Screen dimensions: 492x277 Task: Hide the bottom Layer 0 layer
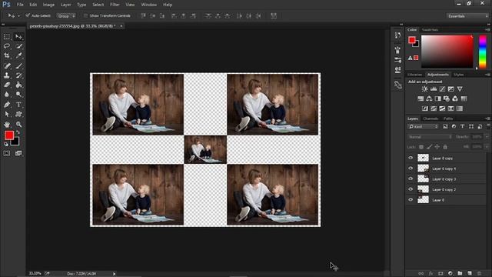[411, 200]
